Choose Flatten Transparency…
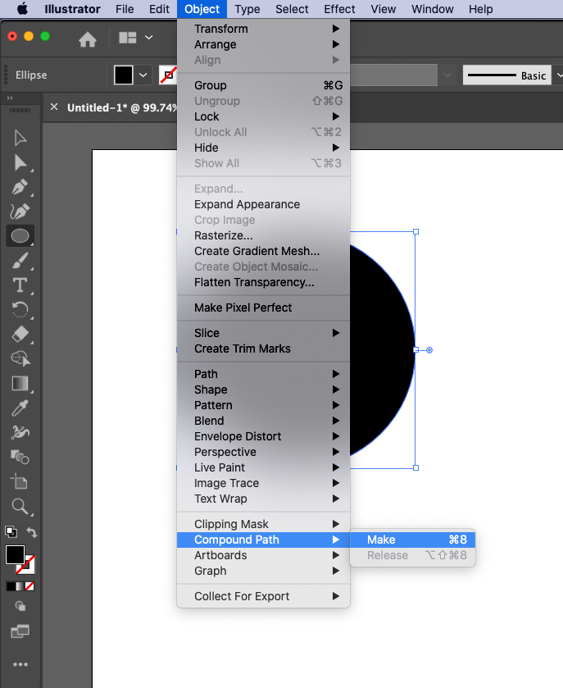This screenshot has height=688, width=563. 264,282
